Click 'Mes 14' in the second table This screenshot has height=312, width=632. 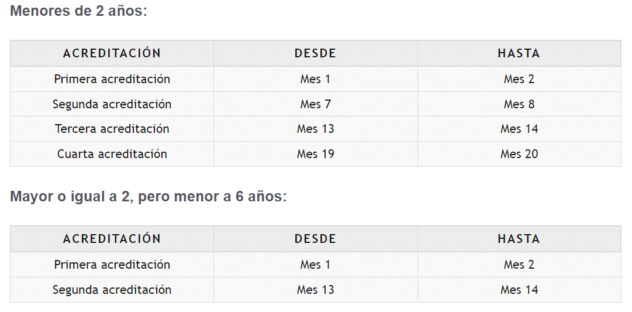point(519,290)
